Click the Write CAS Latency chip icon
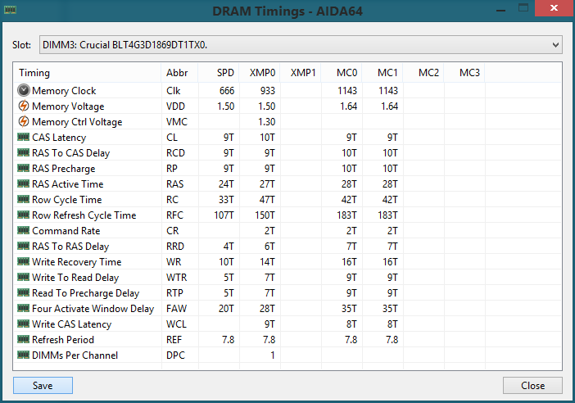 [x=24, y=324]
